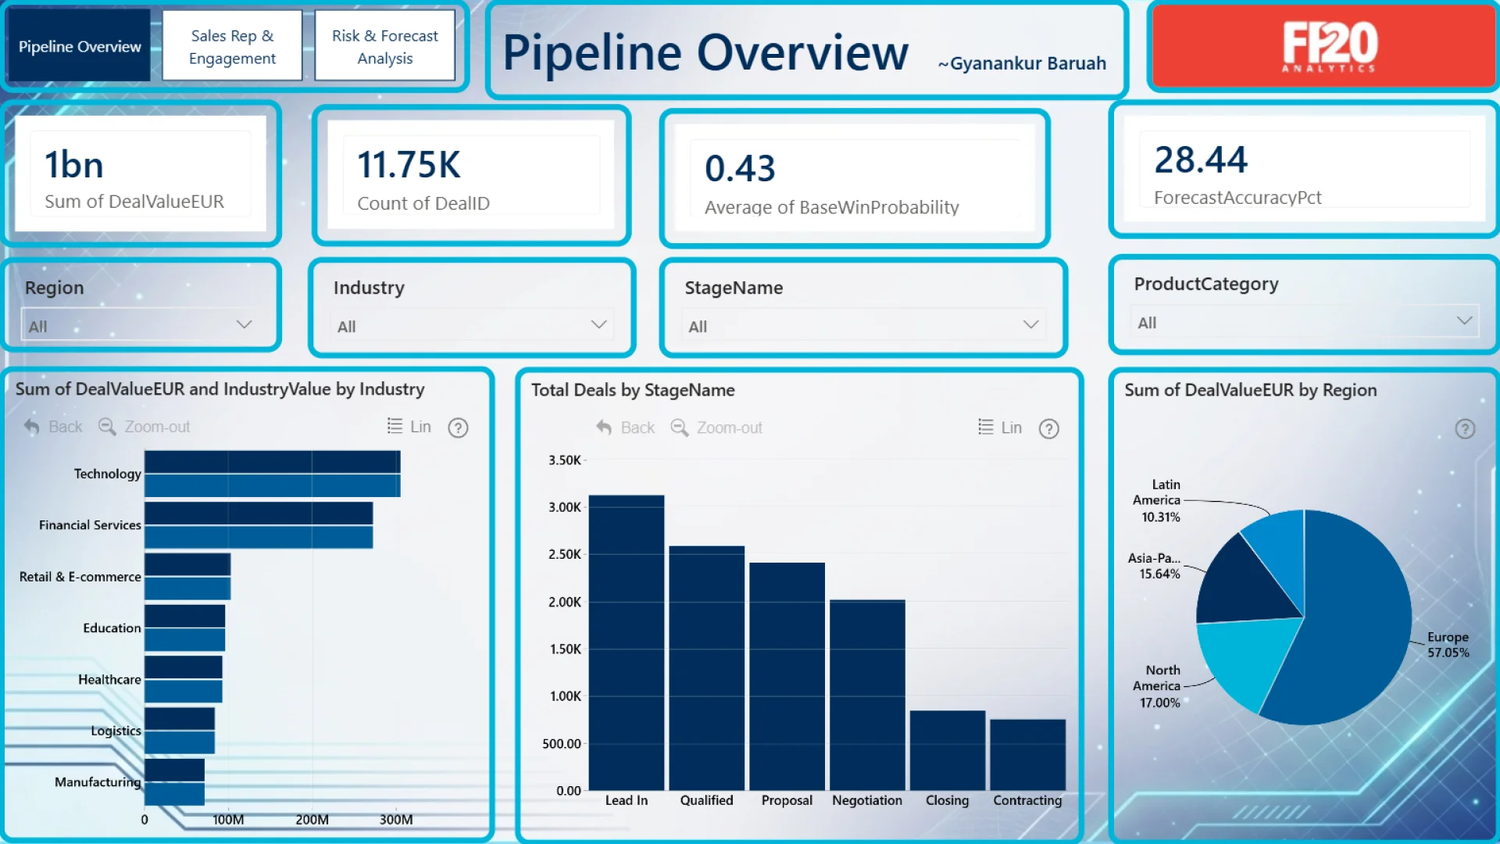Expand the Region slicer dropdown
Viewport: 1500px width, 844px height.
click(244, 325)
